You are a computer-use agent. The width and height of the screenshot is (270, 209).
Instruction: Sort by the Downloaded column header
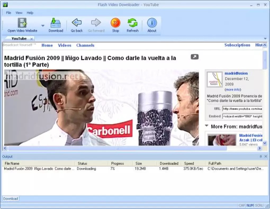tap(169, 164)
